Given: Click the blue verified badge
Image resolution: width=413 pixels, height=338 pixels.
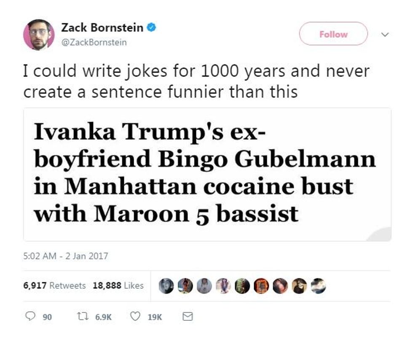Looking at the screenshot, I should [x=152, y=28].
